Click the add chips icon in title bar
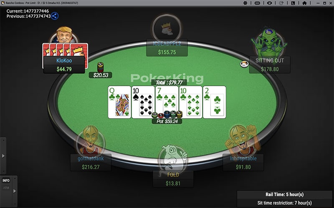Viewport: 334px width, 208px height. click(x=281, y=3)
